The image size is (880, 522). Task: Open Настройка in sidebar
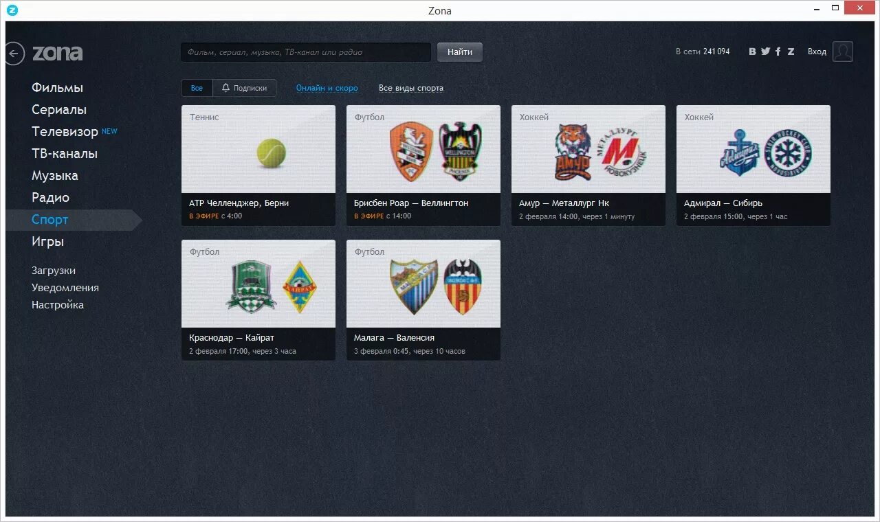[x=58, y=305]
